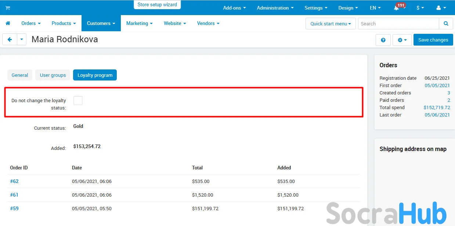Open the EN language dropdown
The image size is (455, 226).
click(x=375, y=8)
